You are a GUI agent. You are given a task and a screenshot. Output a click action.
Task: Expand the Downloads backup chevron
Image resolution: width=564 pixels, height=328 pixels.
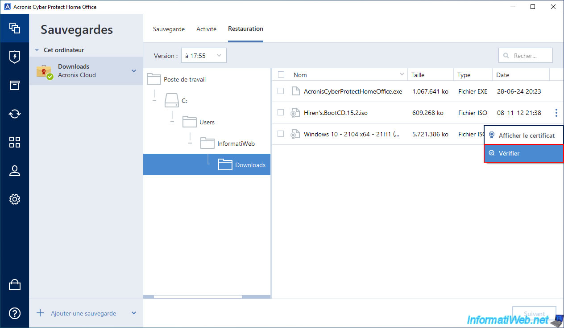(x=134, y=71)
